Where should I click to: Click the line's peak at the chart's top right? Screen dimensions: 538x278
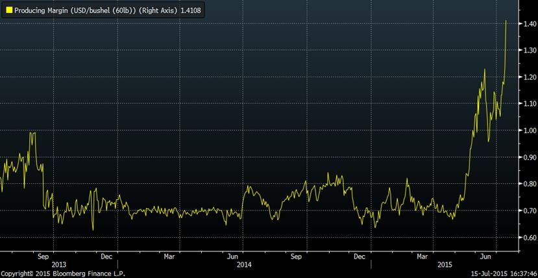[506, 21]
